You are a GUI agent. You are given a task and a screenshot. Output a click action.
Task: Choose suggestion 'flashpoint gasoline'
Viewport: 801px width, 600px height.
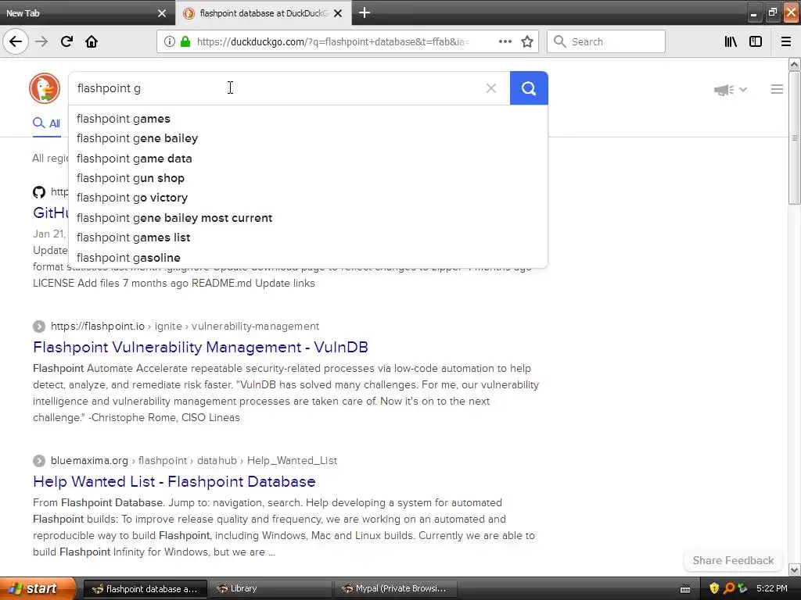pos(308,258)
